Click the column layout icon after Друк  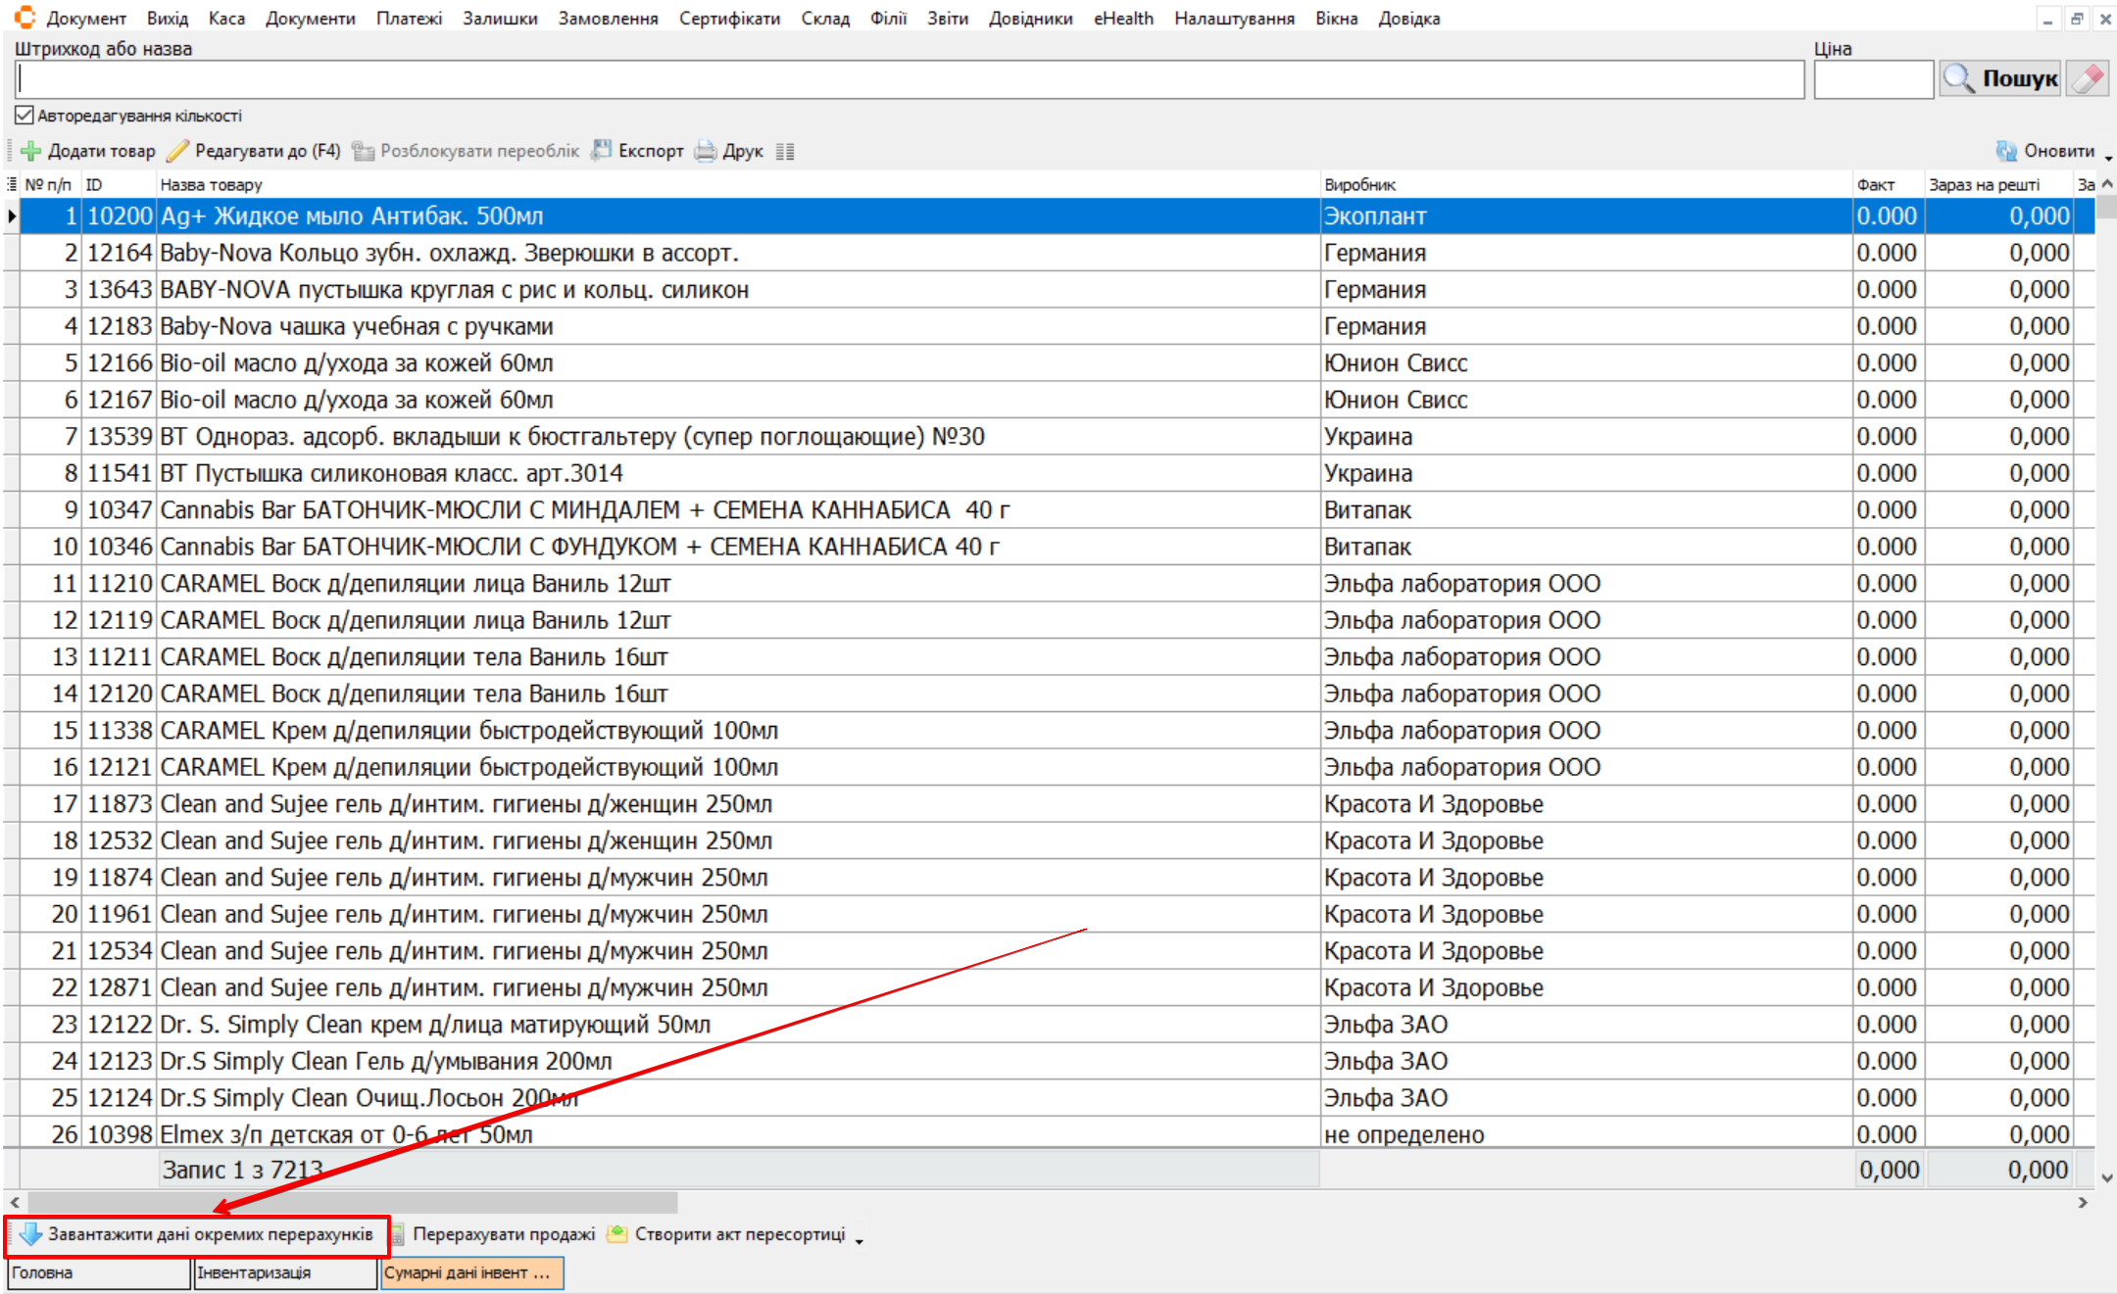[785, 151]
